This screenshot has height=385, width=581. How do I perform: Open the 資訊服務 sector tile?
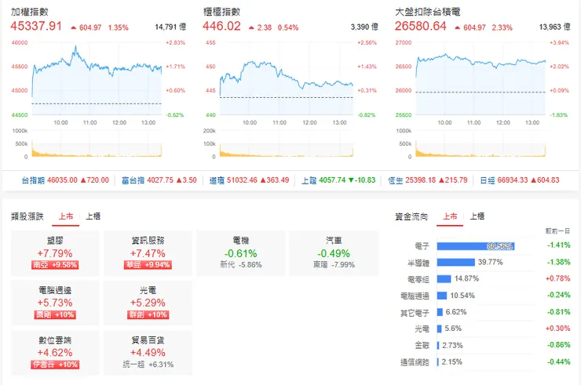(x=148, y=253)
